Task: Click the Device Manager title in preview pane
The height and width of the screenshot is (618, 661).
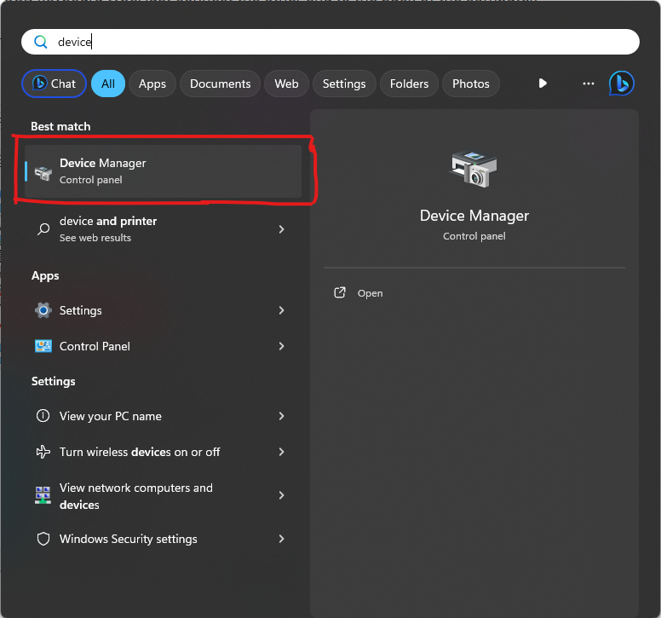Action: click(474, 216)
